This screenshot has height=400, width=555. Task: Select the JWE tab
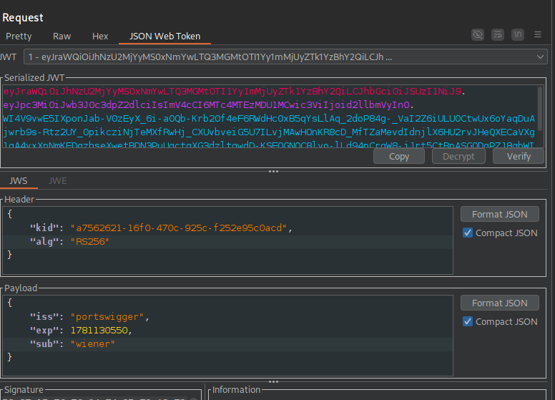(58, 181)
